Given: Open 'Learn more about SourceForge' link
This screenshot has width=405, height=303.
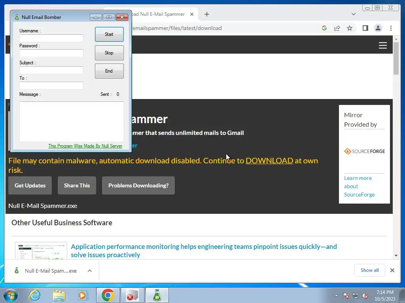Looking at the screenshot, I should click(x=359, y=186).
